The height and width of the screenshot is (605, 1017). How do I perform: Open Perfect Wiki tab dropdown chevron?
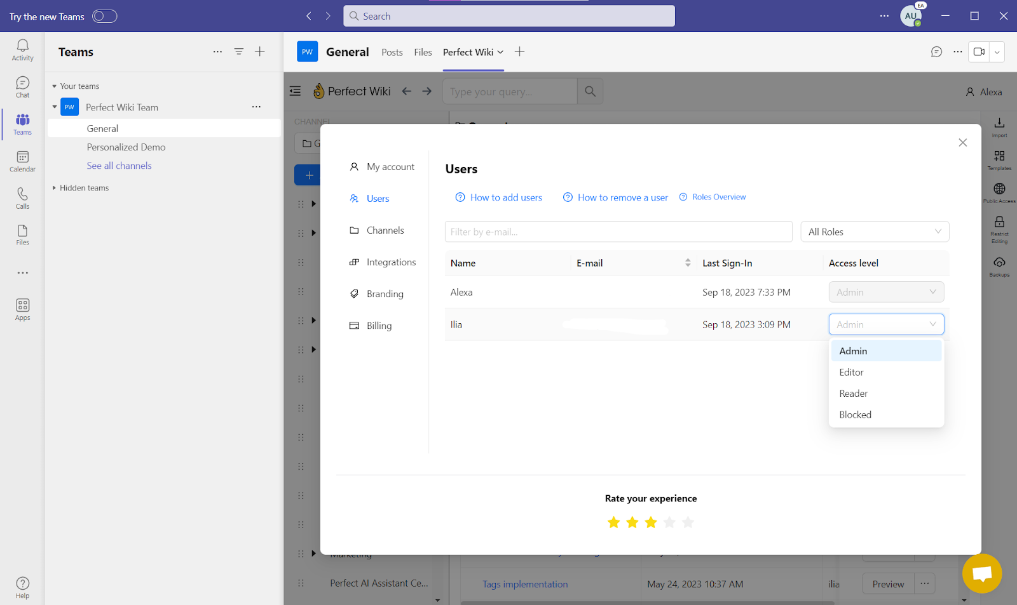pyautogui.click(x=500, y=52)
